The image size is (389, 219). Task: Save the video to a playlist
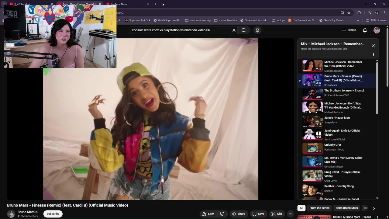click(258, 214)
